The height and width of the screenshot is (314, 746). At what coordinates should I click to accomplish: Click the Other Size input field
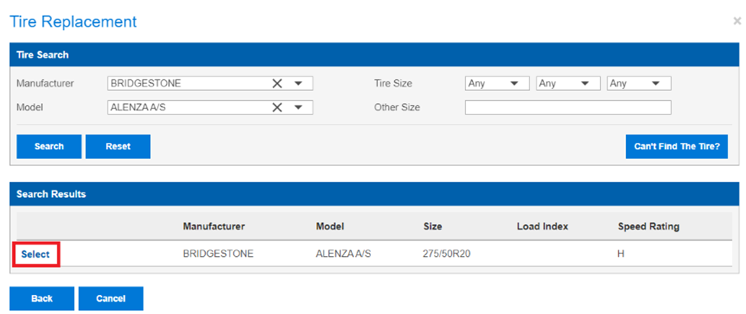click(x=568, y=108)
